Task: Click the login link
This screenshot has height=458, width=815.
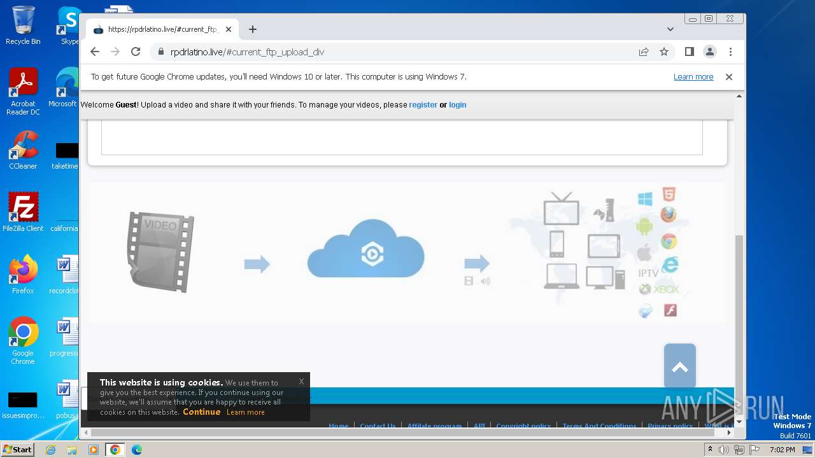Action: pos(458,105)
